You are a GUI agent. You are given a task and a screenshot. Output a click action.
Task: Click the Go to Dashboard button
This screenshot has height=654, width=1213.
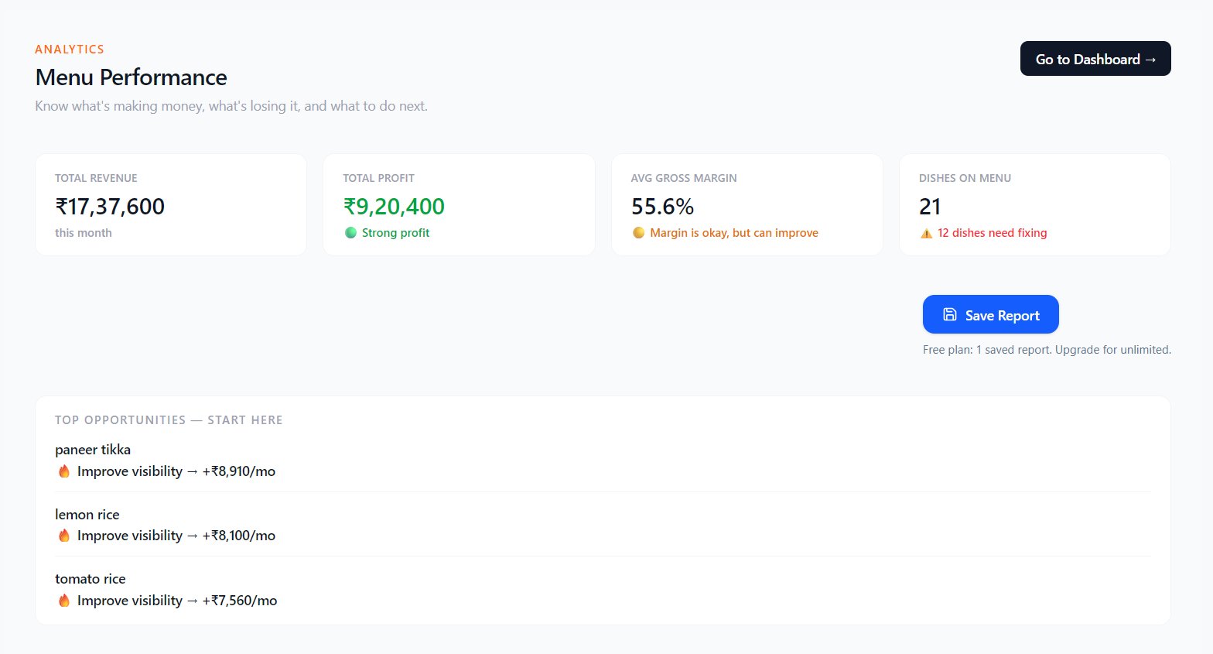(x=1095, y=59)
